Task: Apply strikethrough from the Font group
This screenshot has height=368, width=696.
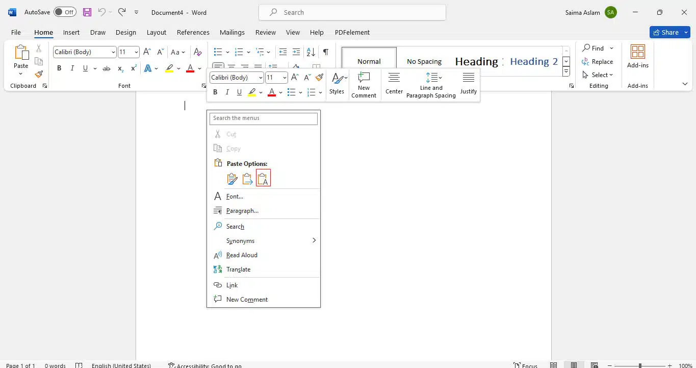Action: (x=107, y=68)
